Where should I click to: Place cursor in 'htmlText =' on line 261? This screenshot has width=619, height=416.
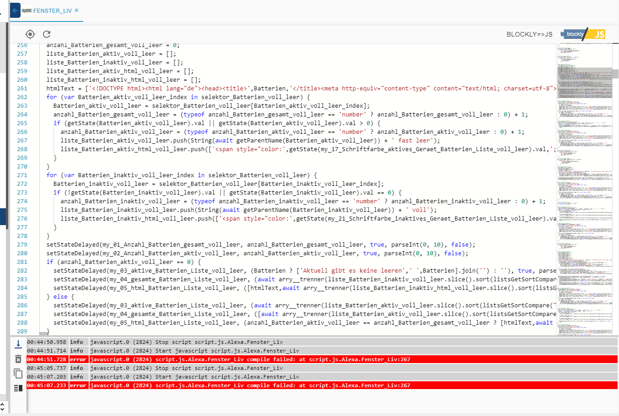tap(64, 88)
